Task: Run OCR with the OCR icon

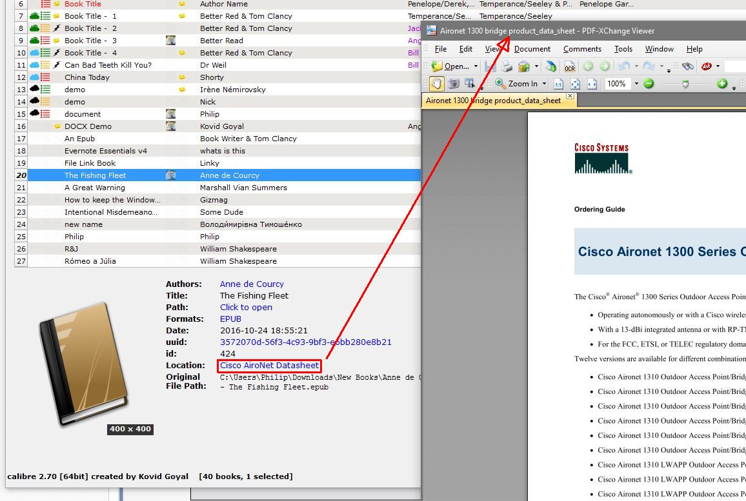Action: point(569,66)
